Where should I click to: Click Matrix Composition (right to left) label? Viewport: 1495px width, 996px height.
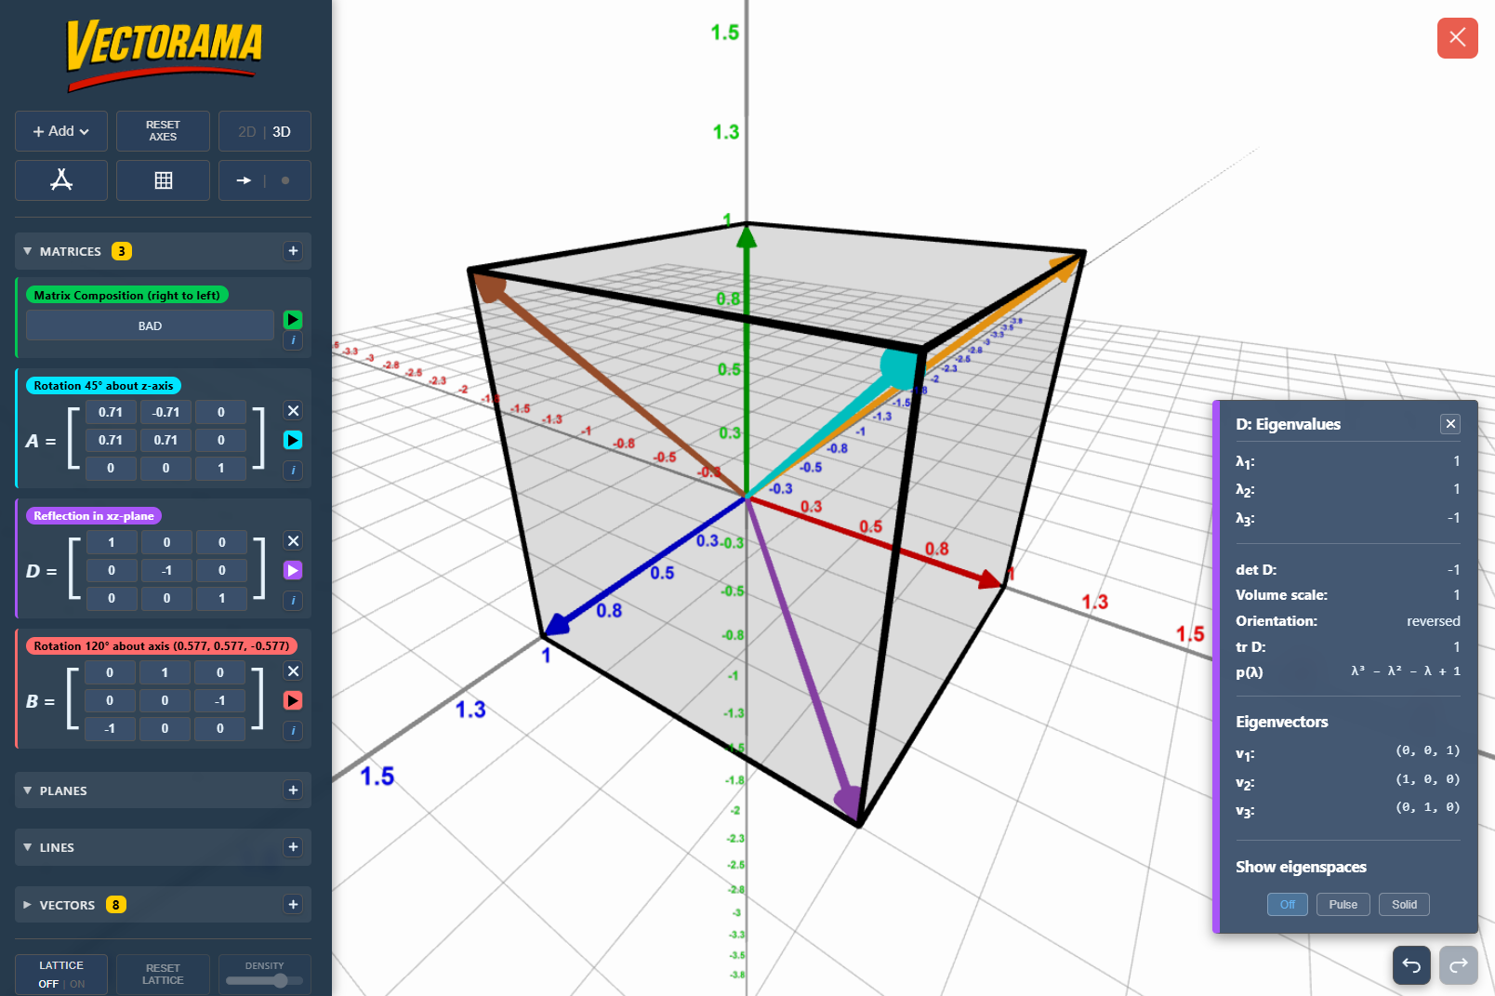[127, 296]
